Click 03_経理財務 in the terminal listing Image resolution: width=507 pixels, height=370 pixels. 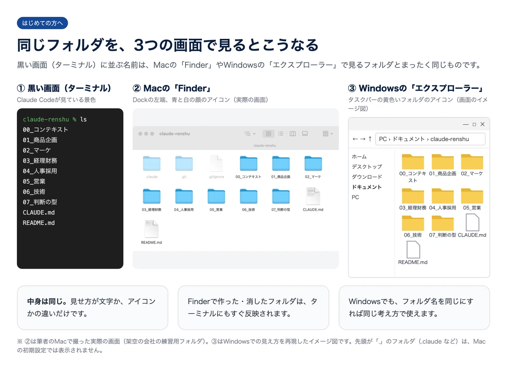coord(40,161)
